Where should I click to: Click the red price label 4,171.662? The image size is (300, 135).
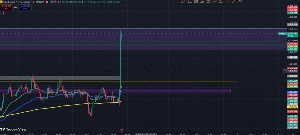[x=292, y=111]
